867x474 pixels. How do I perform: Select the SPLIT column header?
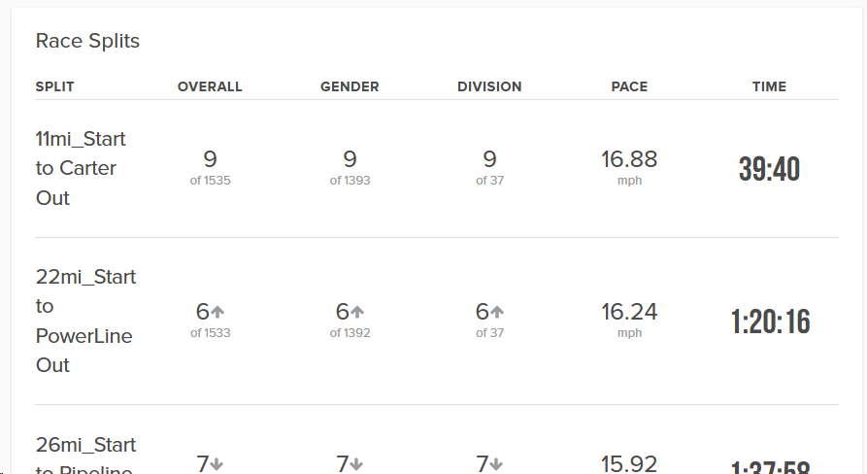coord(54,86)
